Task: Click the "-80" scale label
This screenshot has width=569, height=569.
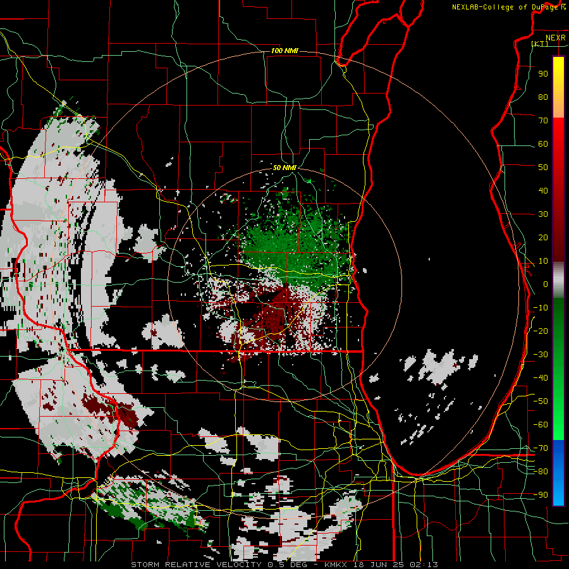Action: [x=541, y=472]
